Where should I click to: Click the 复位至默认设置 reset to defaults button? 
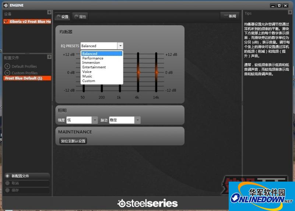click(x=73, y=141)
